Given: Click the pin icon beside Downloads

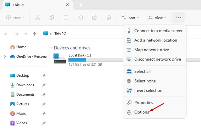Looking at the screenshot, I should 44,85.
